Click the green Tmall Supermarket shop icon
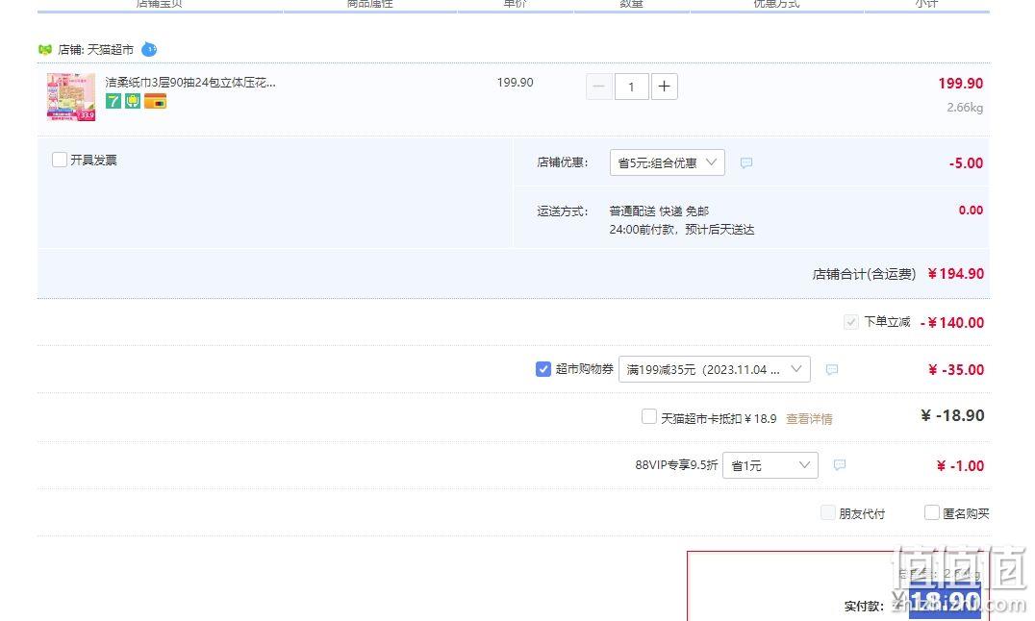 tap(45, 49)
